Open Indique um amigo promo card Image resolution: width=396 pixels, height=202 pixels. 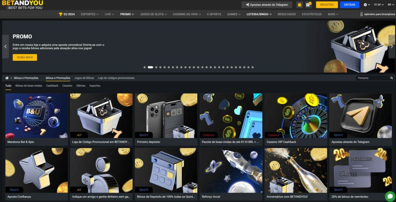pos(101,174)
